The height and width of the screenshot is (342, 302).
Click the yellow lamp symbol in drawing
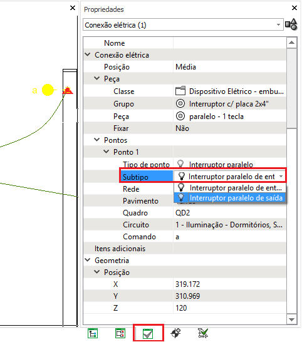(x=48, y=90)
